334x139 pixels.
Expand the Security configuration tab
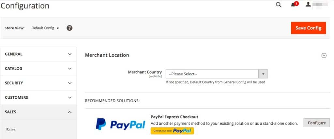pyautogui.click(x=38, y=83)
